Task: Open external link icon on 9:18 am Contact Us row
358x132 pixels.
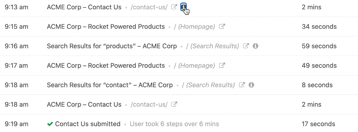Action: (174, 104)
